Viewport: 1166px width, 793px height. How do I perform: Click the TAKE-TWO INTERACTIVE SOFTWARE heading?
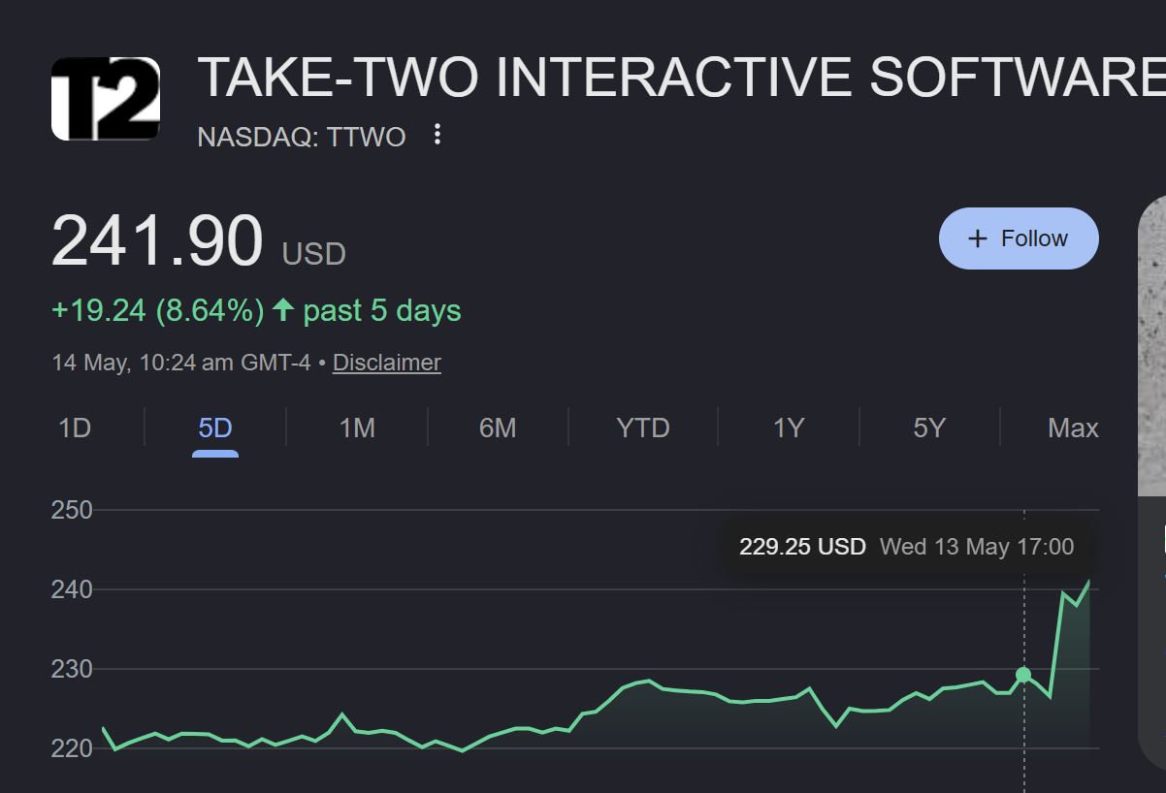[x=681, y=78]
